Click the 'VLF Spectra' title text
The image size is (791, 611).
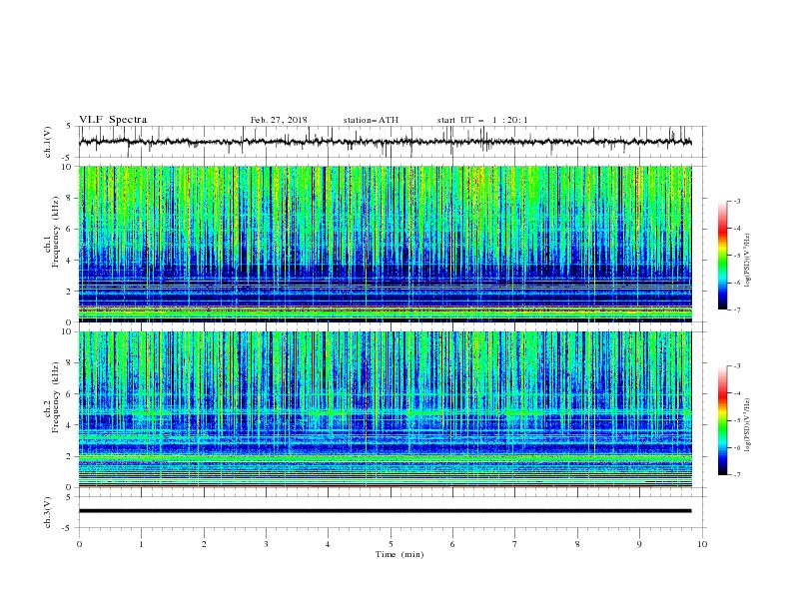point(113,120)
